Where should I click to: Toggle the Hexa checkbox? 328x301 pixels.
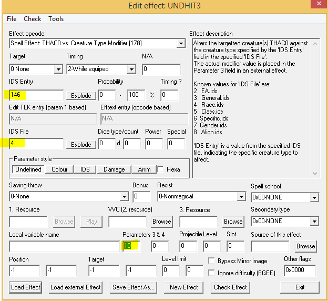pyautogui.click(x=160, y=169)
